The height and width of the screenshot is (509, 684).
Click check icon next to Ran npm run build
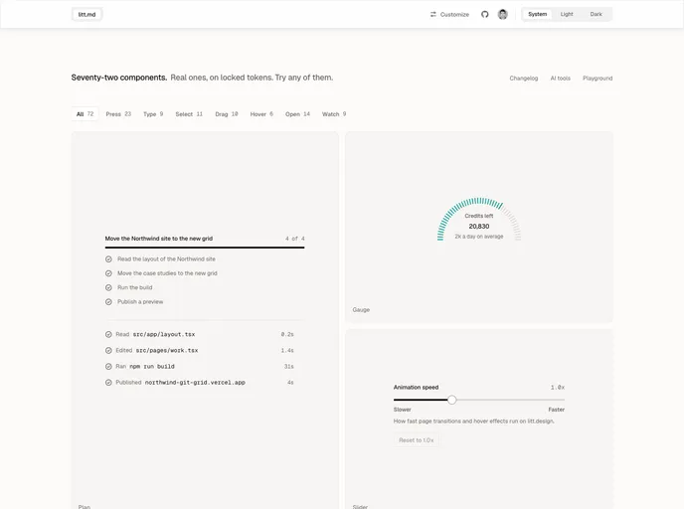[108, 367]
